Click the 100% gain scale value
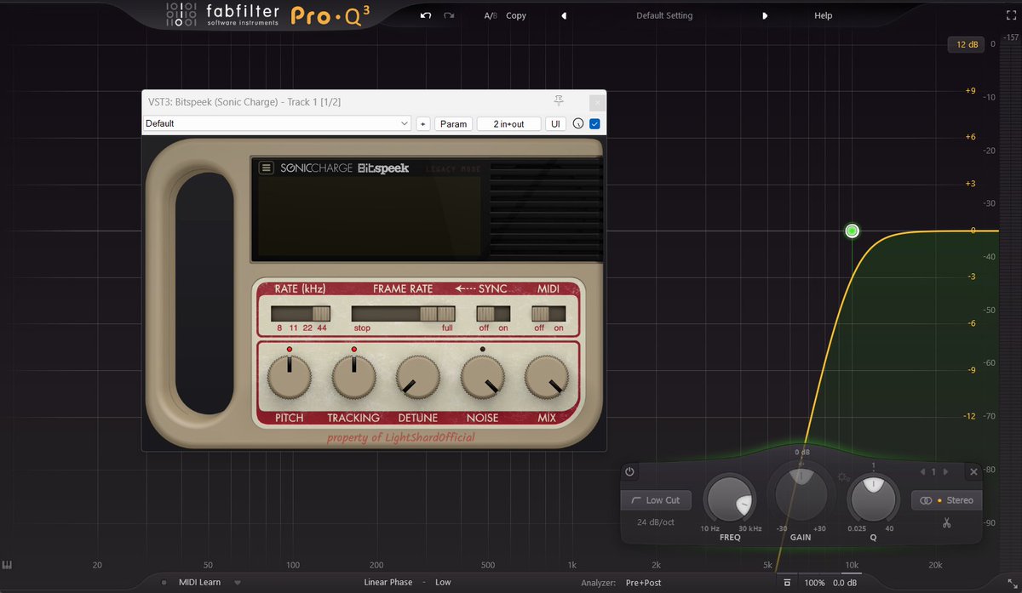The width and height of the screenshot is (1022, 593). click(814, 583)
